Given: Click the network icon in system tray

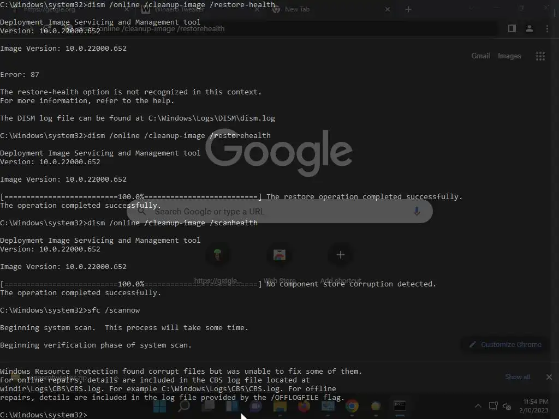Looking at the screenshot, I should pyautogui.click(x=493, y=406).
